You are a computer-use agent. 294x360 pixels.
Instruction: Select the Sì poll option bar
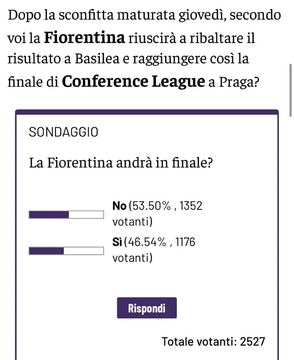(x=67, y=251)
